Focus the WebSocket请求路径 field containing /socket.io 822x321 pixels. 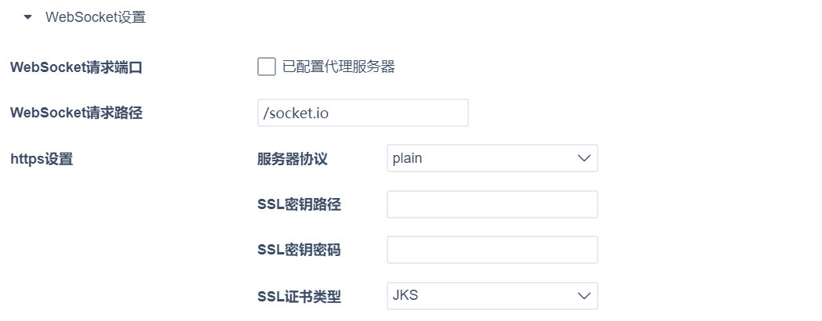click(x=362, y=113)
